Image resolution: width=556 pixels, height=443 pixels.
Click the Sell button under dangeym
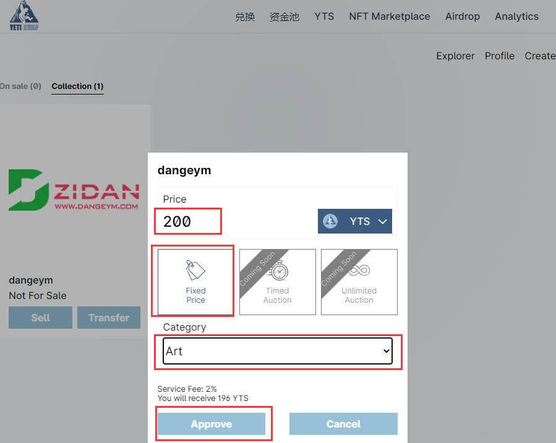click(40, 318)
